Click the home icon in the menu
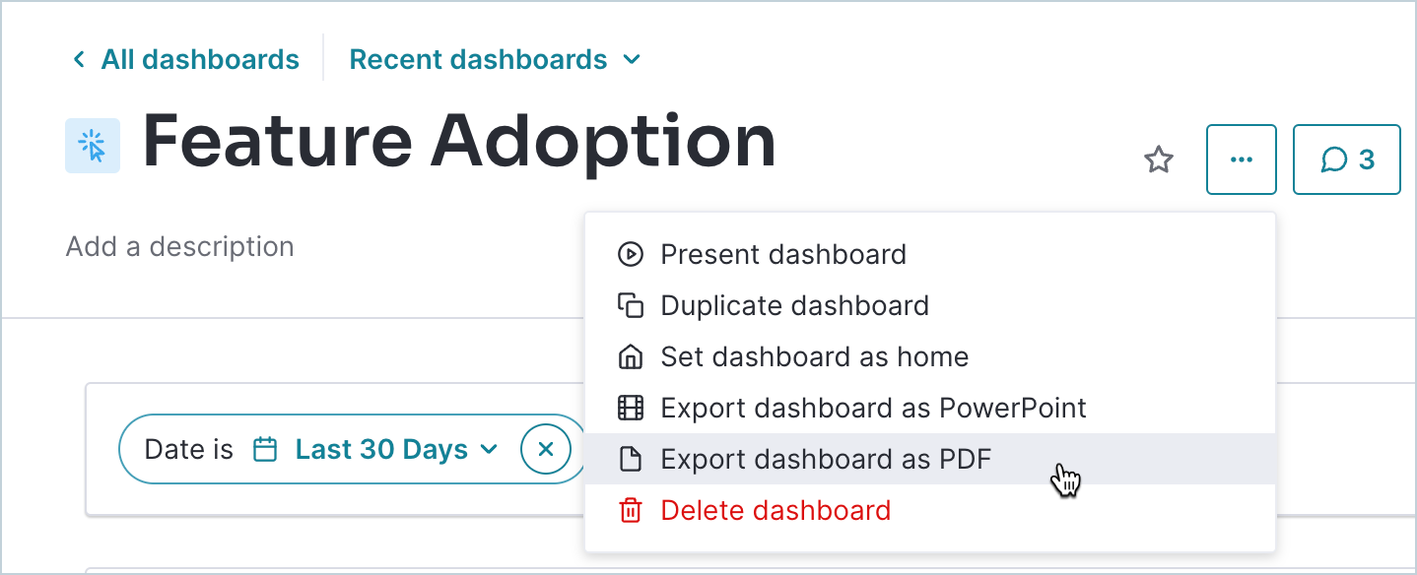Image resolution: width=1417 pixels, height=575 pixels. (x=630, y=356)
